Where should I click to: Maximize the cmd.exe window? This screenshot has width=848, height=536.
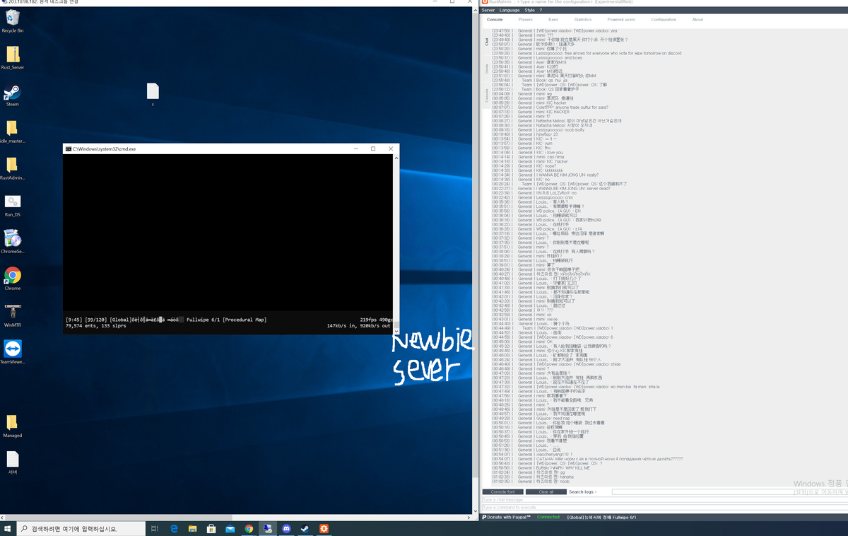tap(373, 149)
